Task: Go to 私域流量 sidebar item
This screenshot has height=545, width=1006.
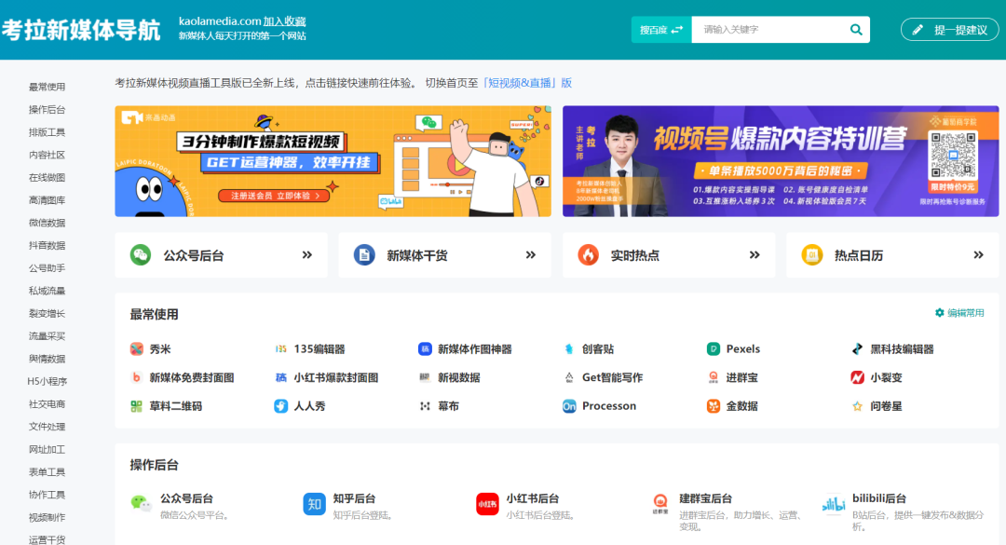Action: pos(47,291)
